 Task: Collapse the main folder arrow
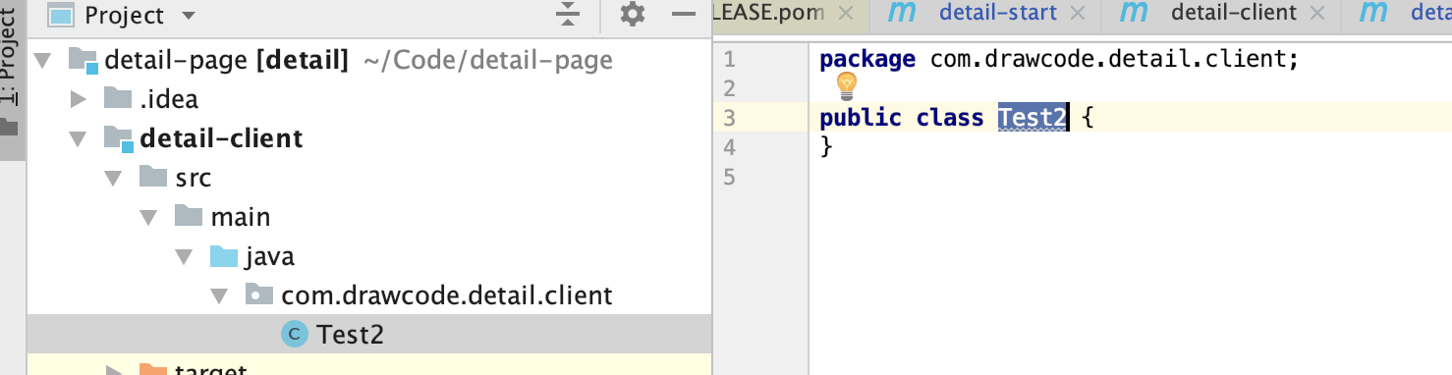148,218
